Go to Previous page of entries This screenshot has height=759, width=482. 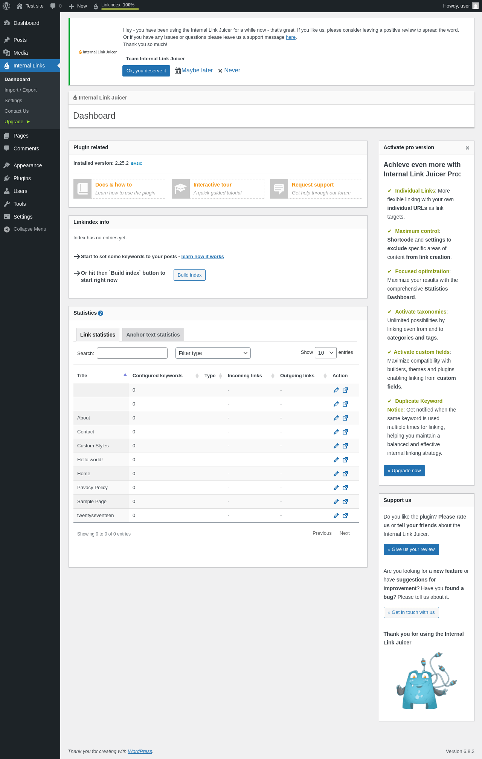[x=322, y=533]
